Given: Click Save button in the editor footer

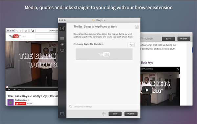Looking at the screenshot, I should click(x=115, y=114).
